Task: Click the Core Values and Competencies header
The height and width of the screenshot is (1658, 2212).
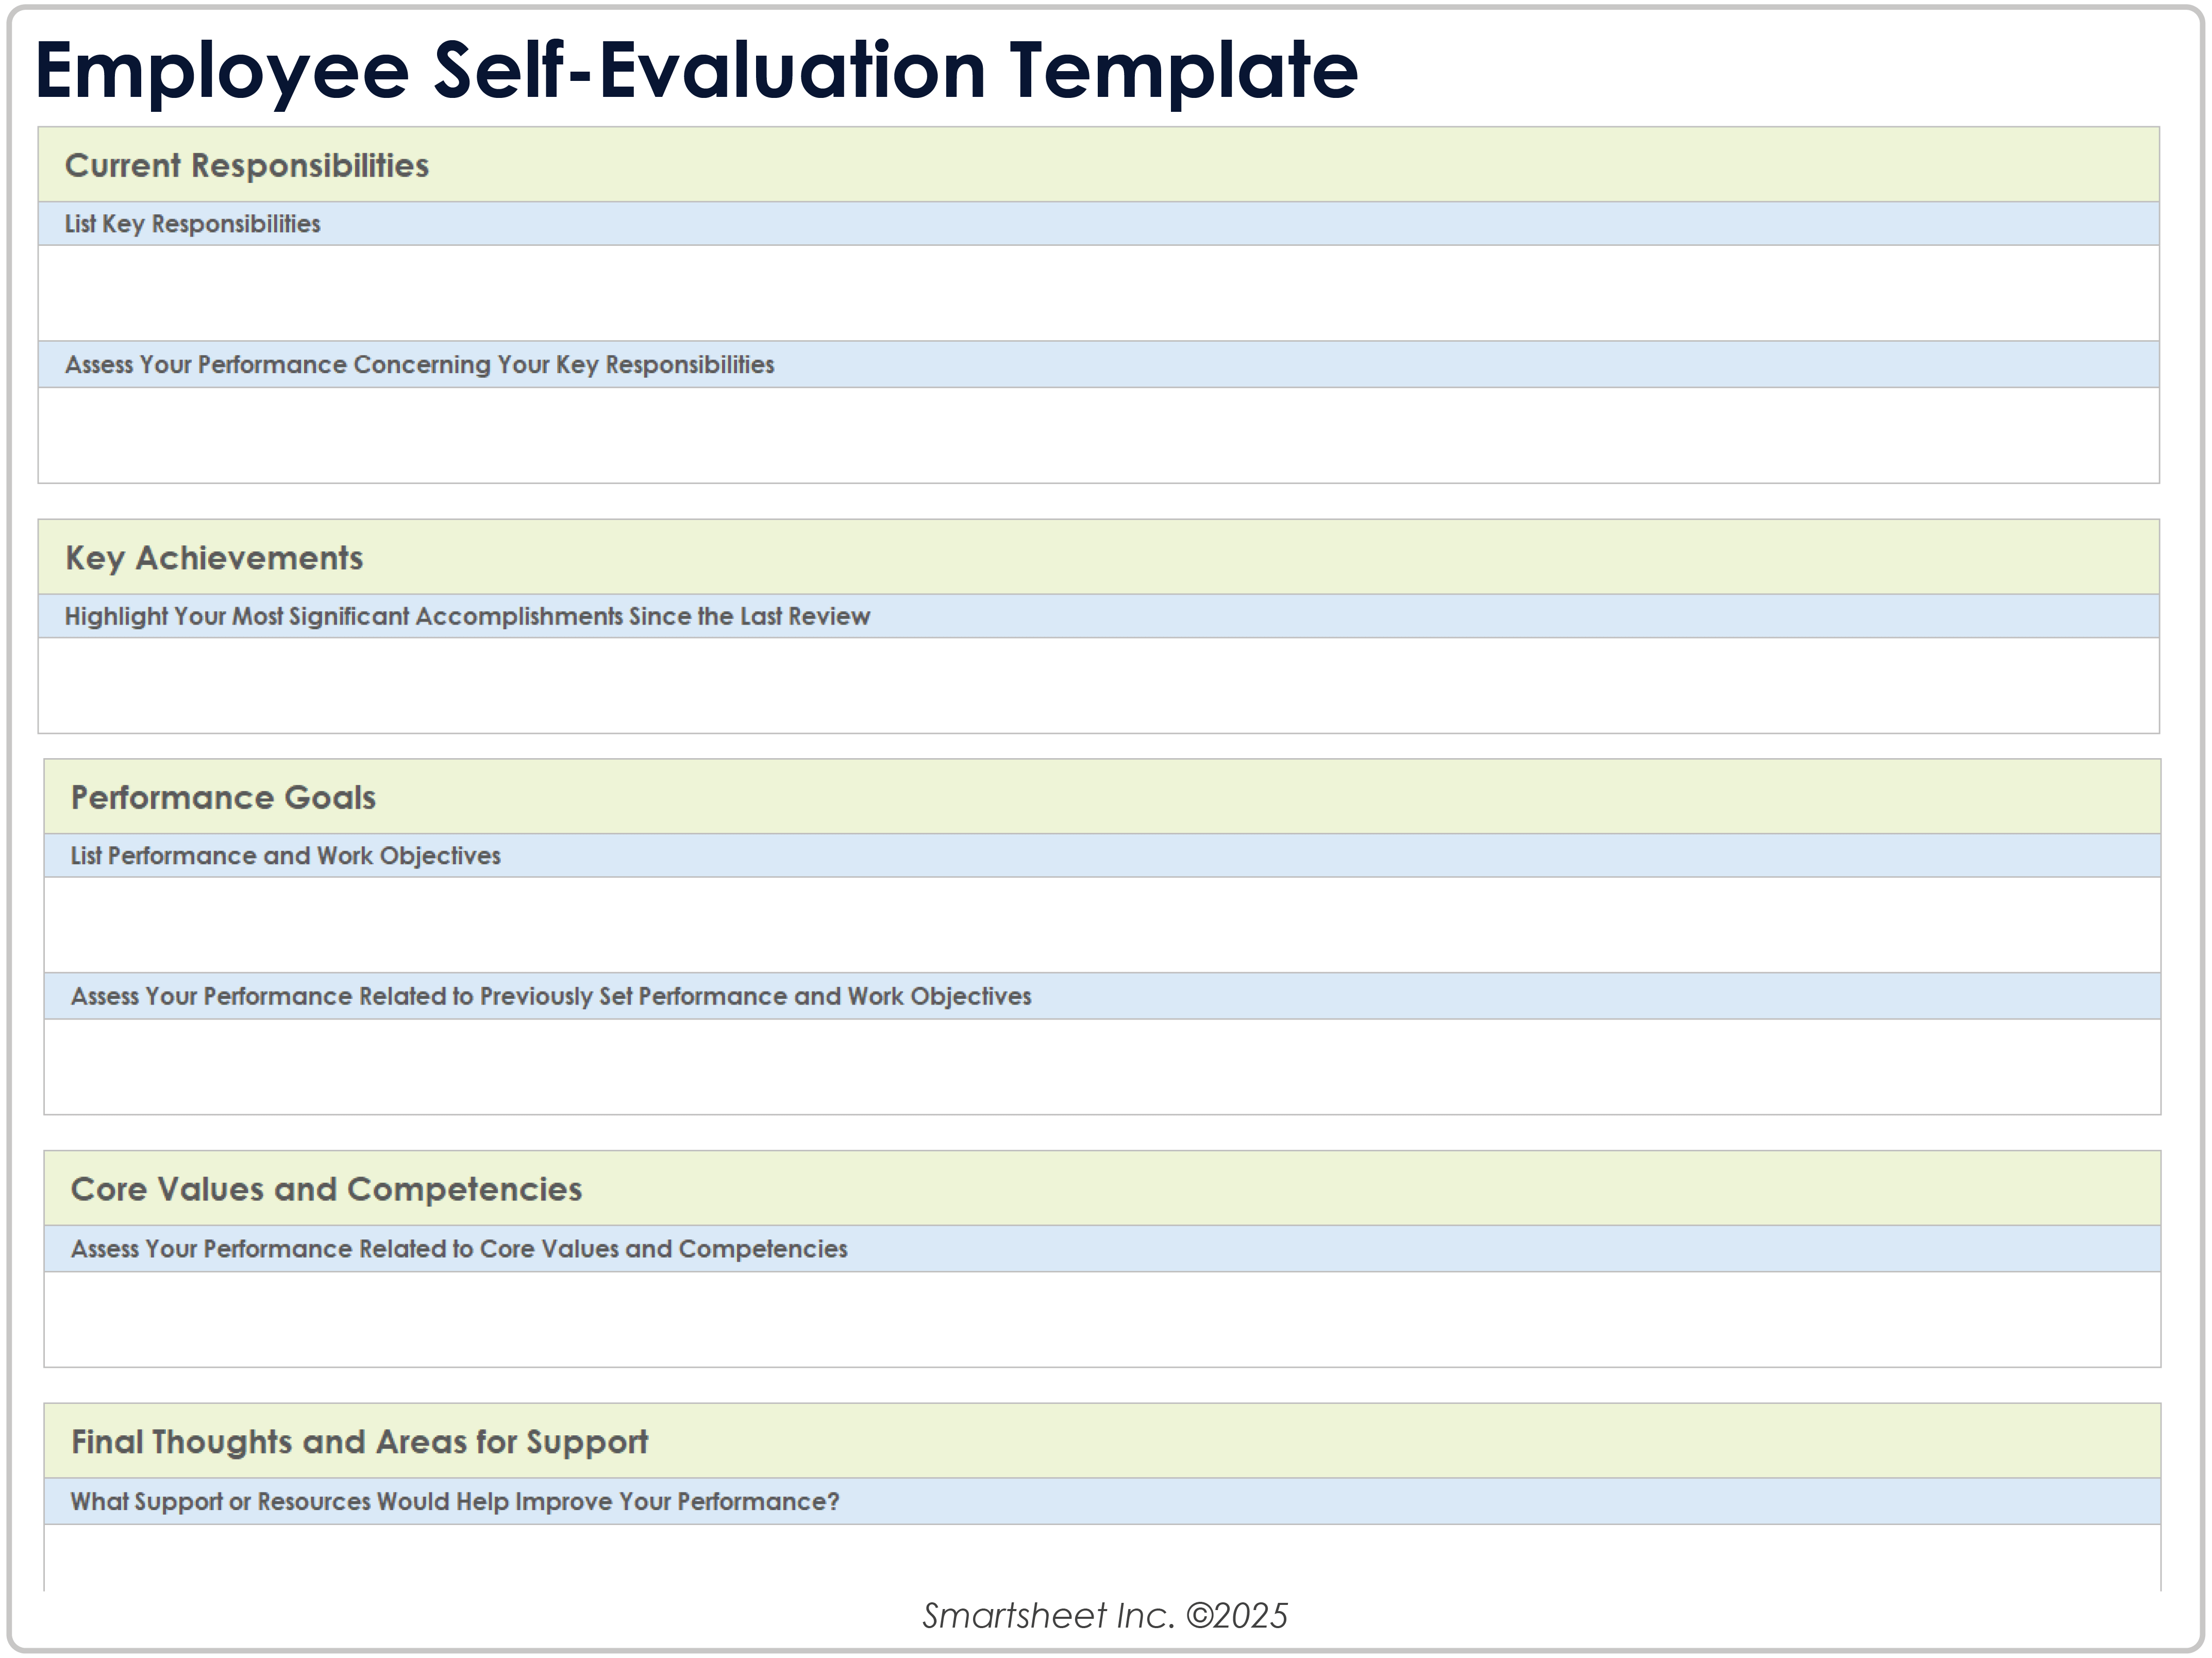Action: tap(327, 1190)
